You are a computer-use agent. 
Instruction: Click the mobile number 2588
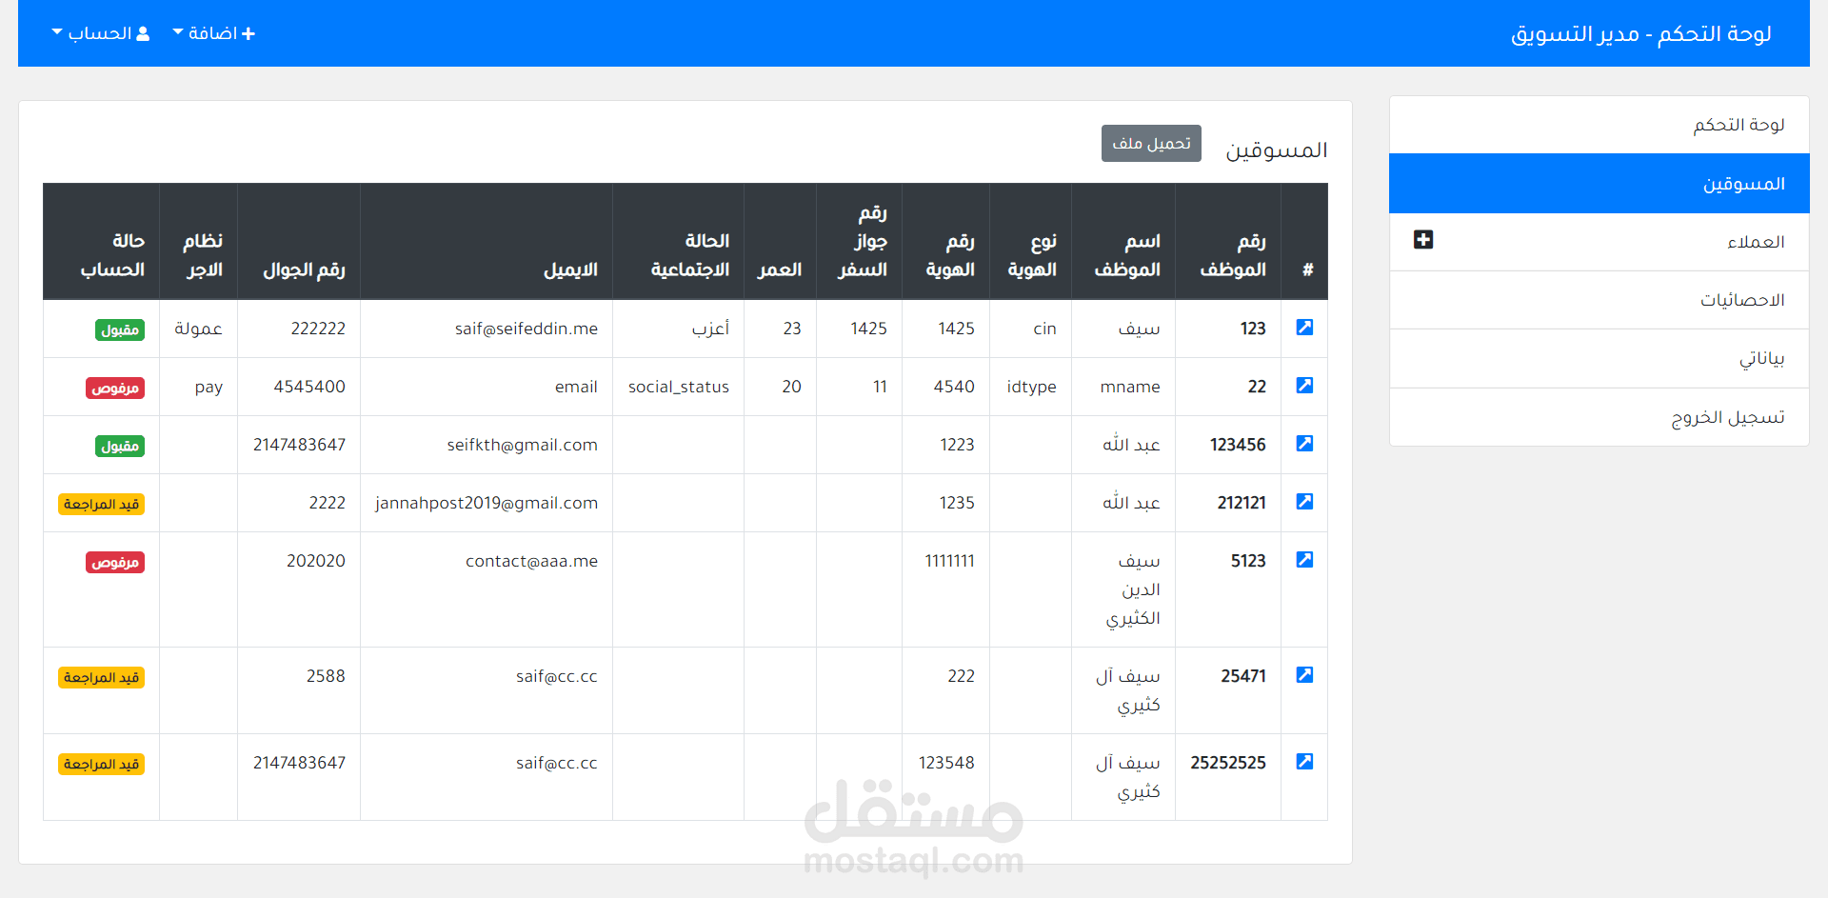click(326, 676)
